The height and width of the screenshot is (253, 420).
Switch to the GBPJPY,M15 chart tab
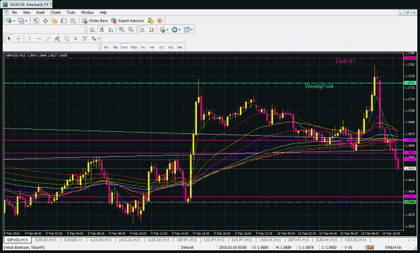coord(187,240)
